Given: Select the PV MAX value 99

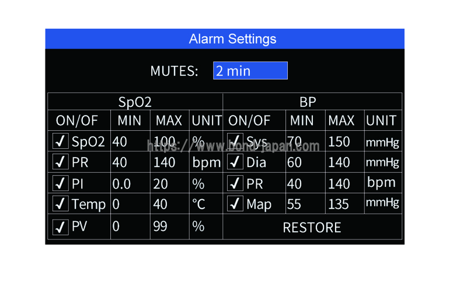Looking at the screenshot, I should click(160, 227).
